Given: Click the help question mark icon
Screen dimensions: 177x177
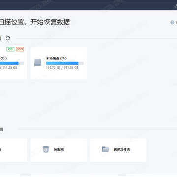Looking at the screenshot, I should click(x=172, y=22).
